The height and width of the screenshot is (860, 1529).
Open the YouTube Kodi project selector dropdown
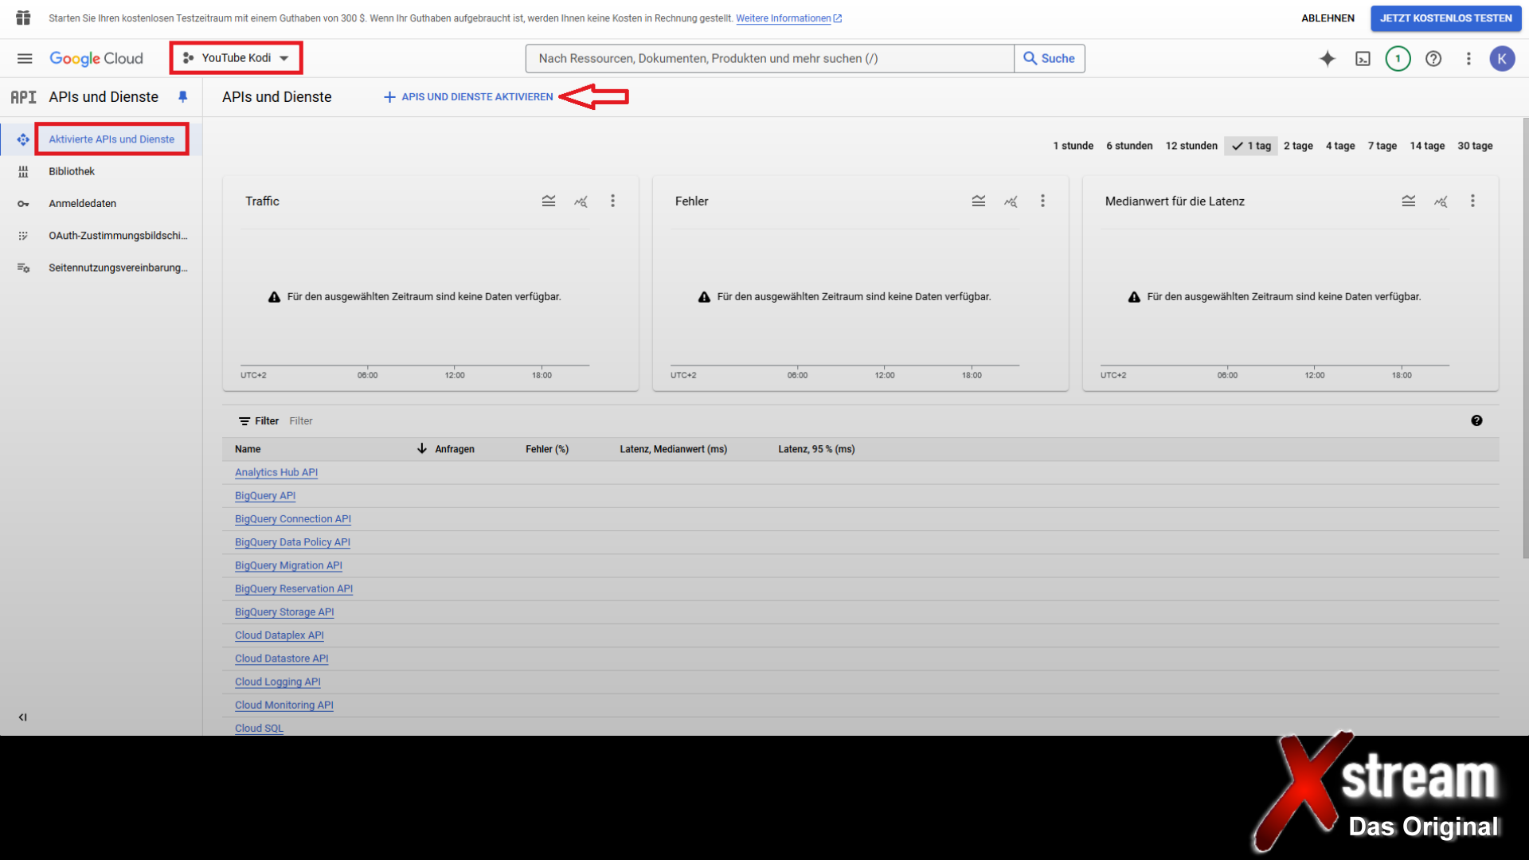237,58
